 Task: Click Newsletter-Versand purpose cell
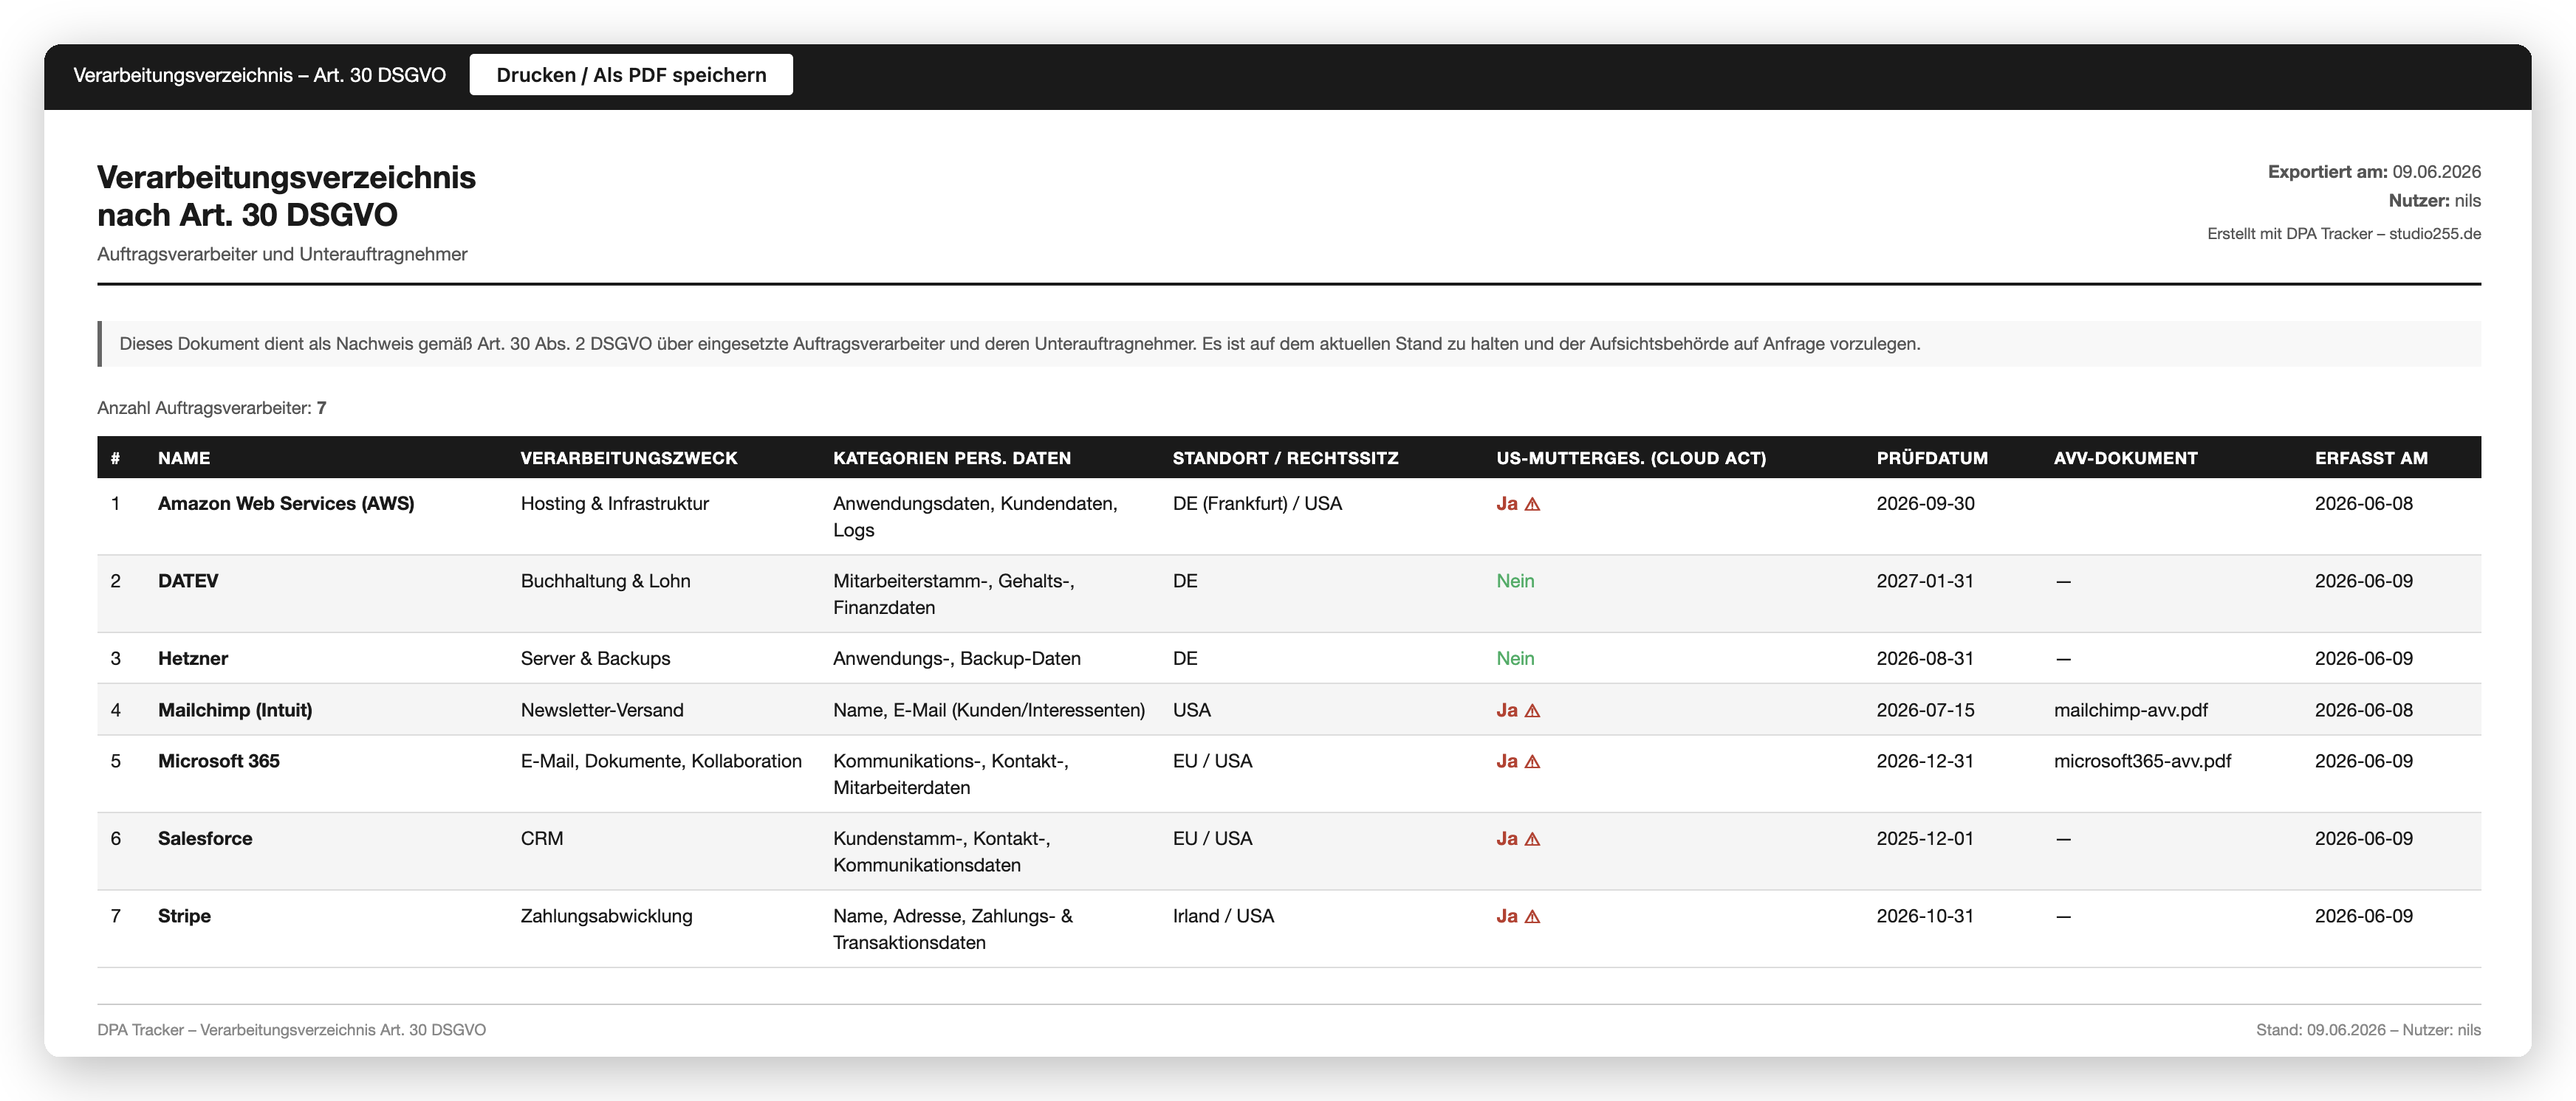(602, 709)
